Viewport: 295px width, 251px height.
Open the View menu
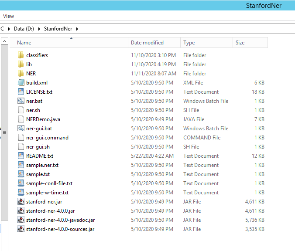[x=8, y=16]
